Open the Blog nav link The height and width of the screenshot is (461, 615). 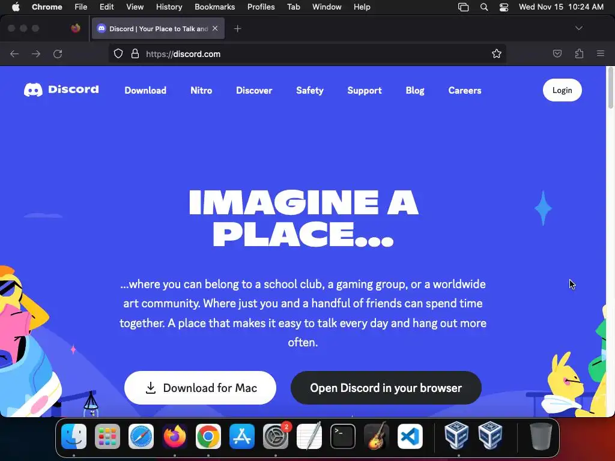tap(415, 90)
